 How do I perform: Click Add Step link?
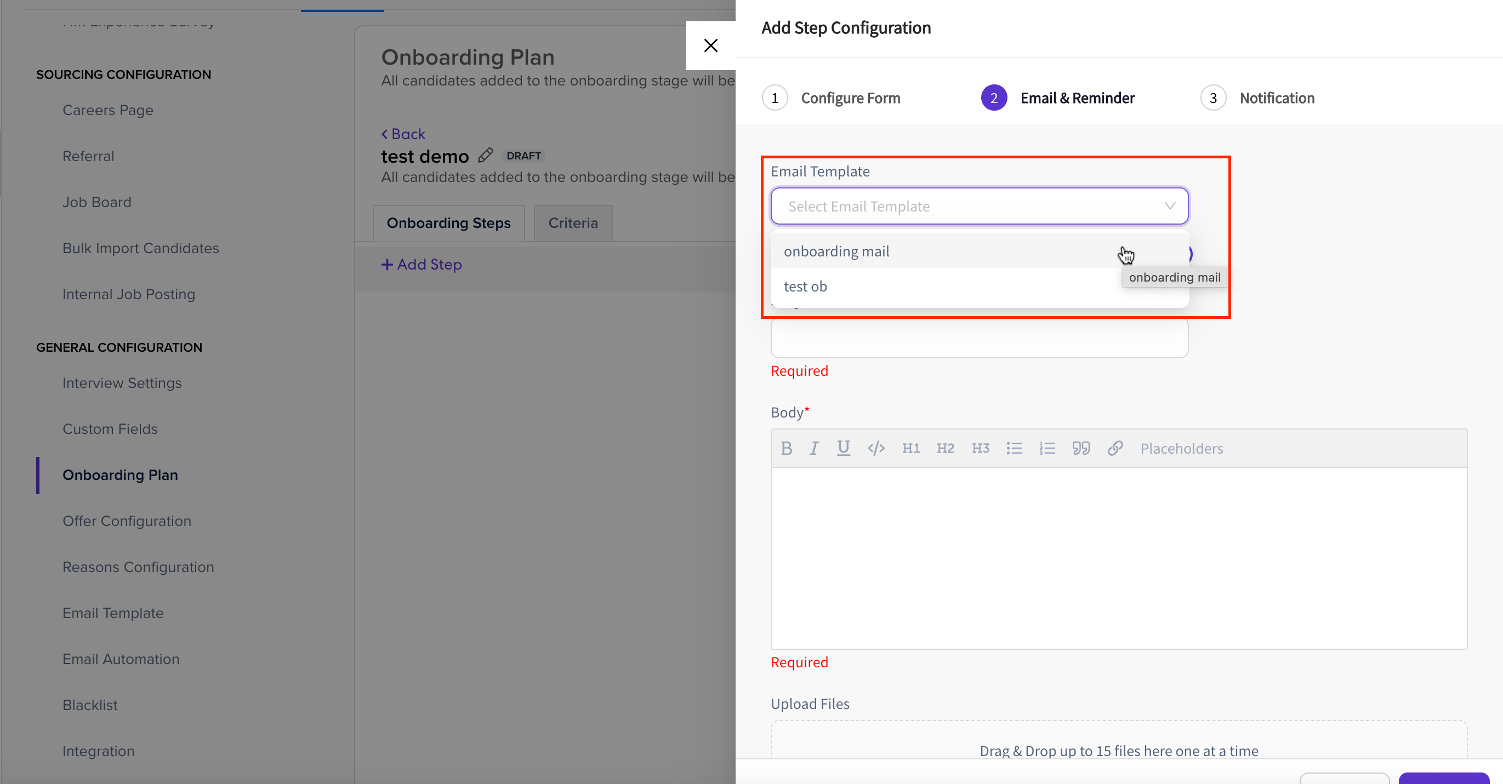pos(422,264)
